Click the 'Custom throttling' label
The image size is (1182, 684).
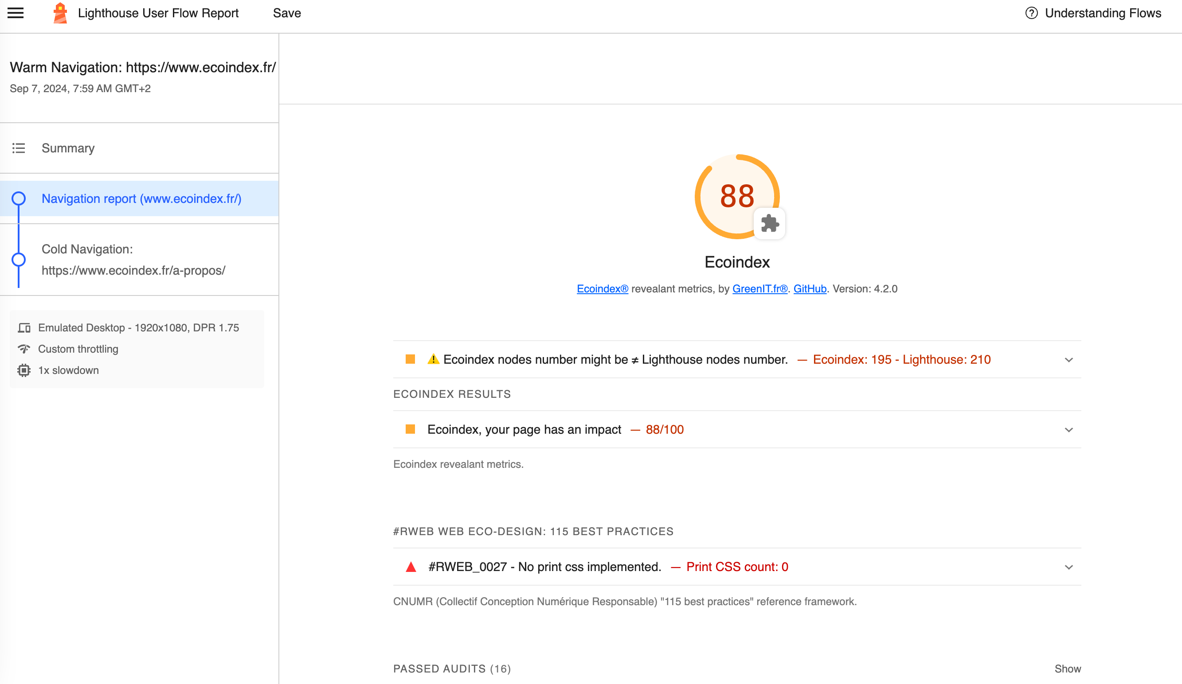coord(78,349)
